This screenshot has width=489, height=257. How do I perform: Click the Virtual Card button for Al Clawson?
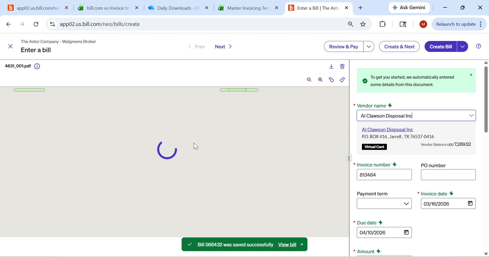pyautogui.click(x=374, y=147)
